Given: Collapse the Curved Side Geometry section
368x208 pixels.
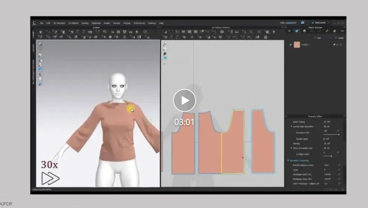Looking at the screenshot, I should tap(291, 127).
